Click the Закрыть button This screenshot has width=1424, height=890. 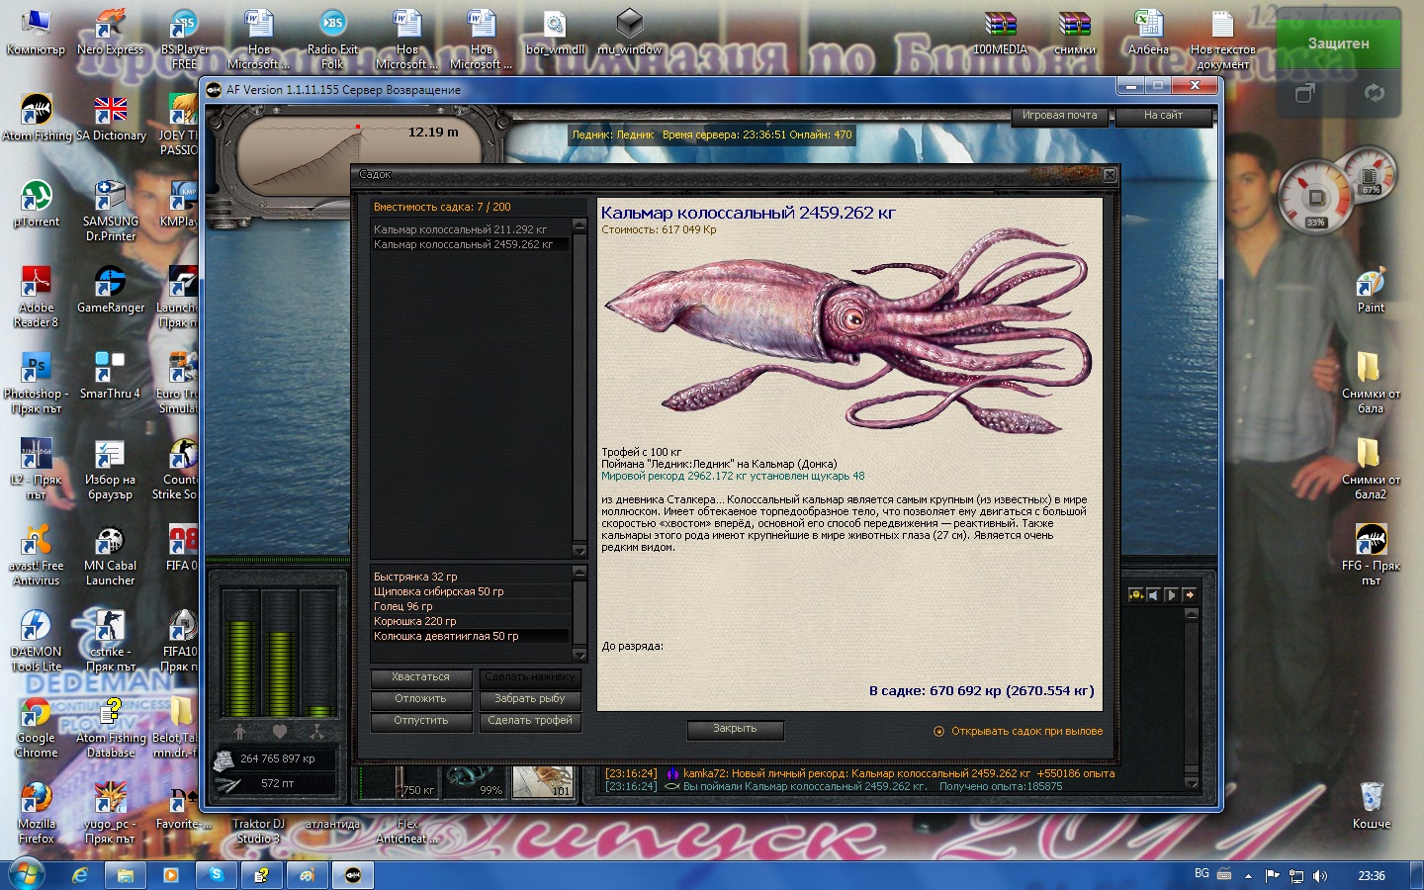[x=735, y=729]
